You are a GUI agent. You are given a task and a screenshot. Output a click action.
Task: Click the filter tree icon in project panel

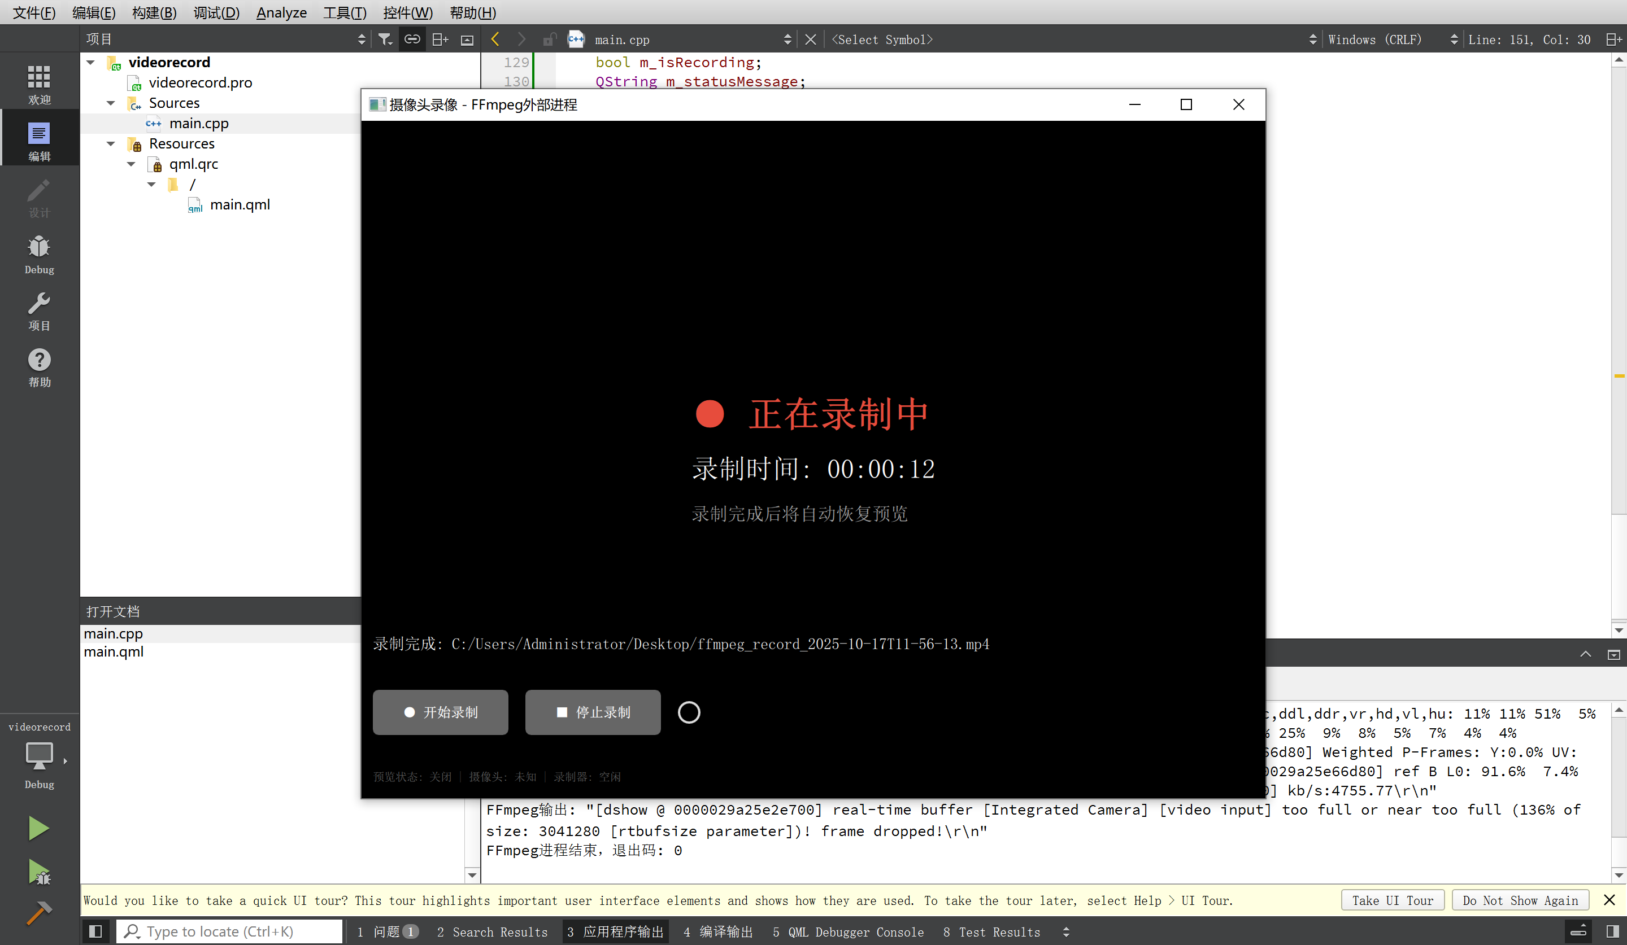pos(385,40)
